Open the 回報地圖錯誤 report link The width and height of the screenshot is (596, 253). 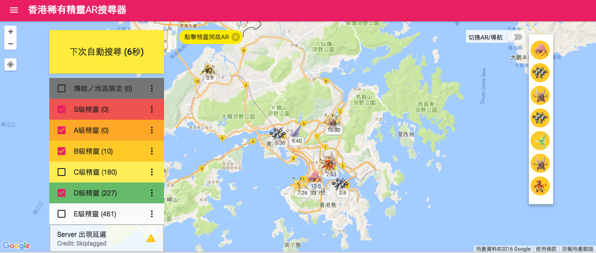tap(578, 249)
